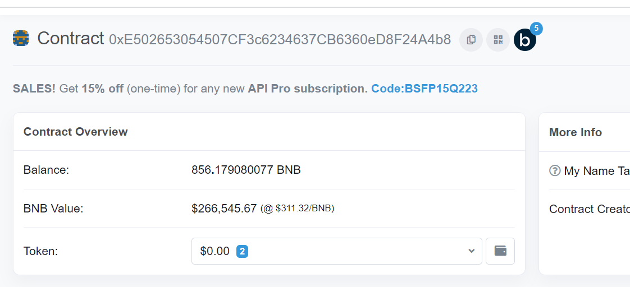Select the More Info card header
The image size is (630, 287).
coord(585,132)
